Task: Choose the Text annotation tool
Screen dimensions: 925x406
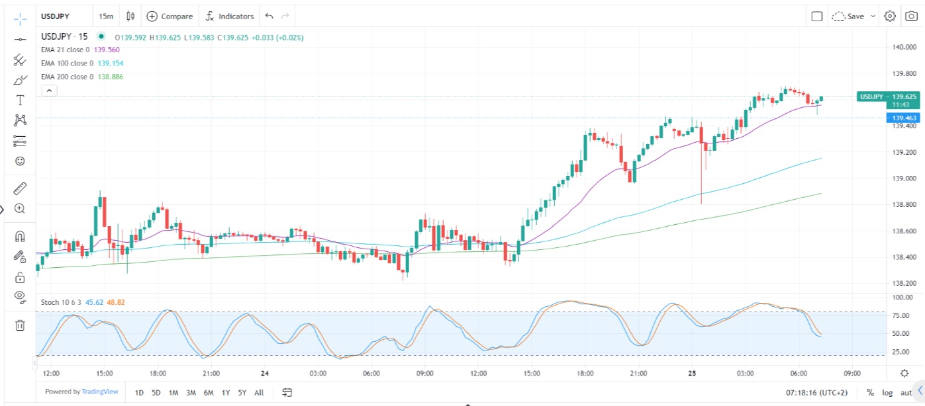Action: pos(20,100)
